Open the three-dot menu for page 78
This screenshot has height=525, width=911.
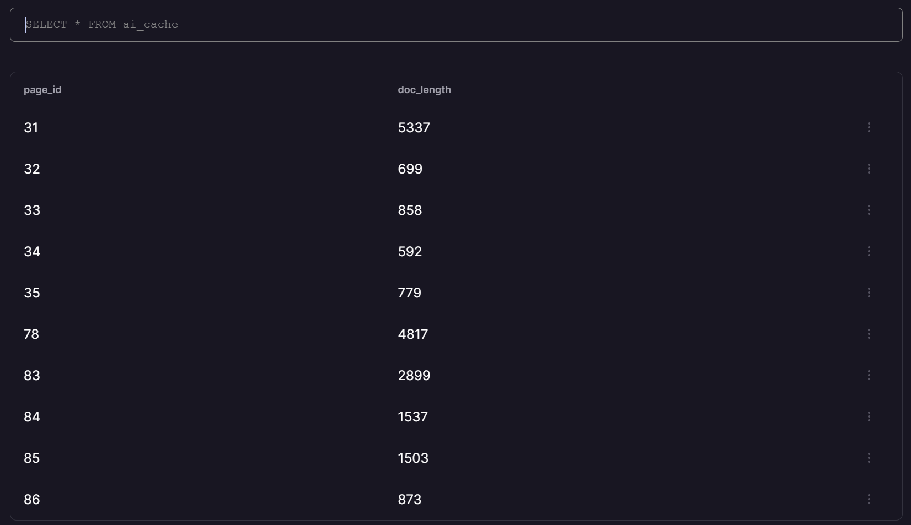(869, 334)
